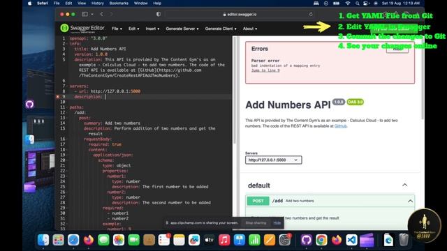Image resolution: width=447 pixels, height=251 pixels.
Task: Open the History menu
Action: point(98,3)
